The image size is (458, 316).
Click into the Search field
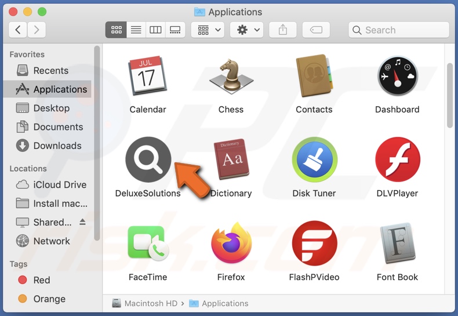[399, 30]
